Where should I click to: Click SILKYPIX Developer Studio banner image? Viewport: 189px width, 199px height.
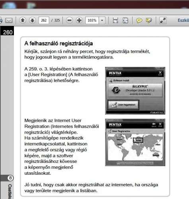135,90
